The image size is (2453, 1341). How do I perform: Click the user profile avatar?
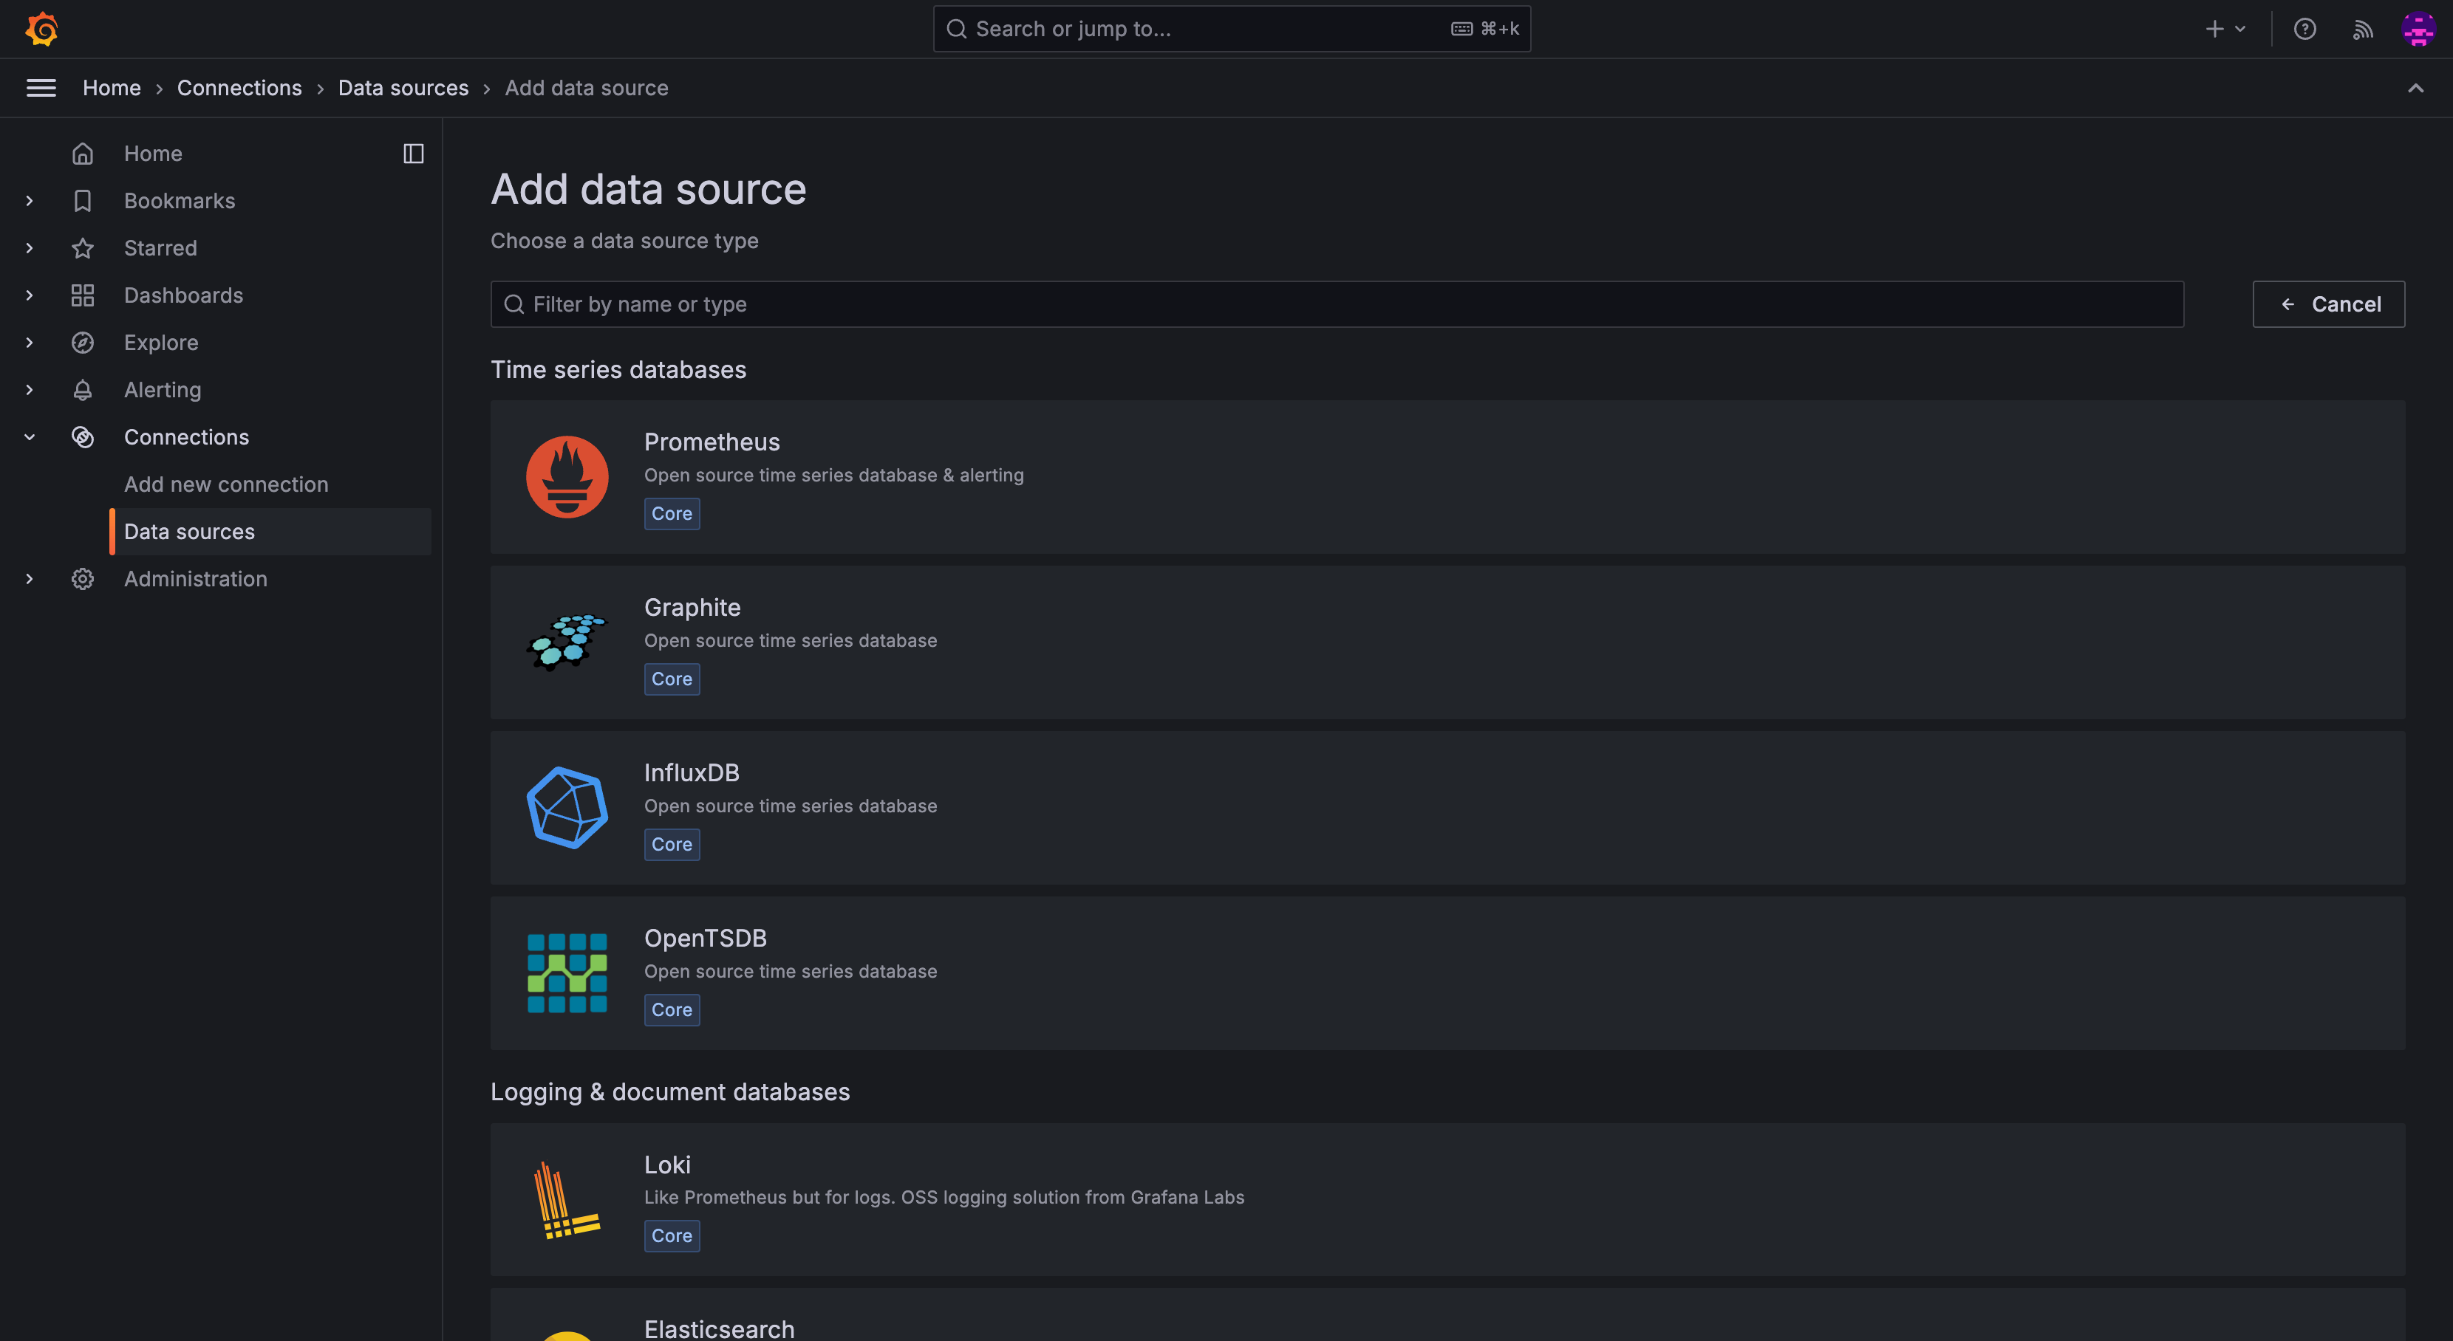point(2418,29)
